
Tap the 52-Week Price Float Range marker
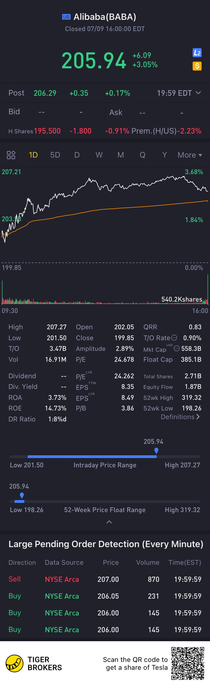click(22, 495)
